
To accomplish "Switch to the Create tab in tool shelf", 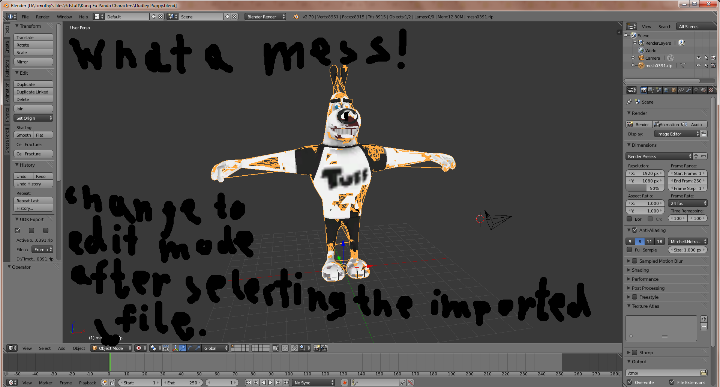I will [x=7, y=47].
